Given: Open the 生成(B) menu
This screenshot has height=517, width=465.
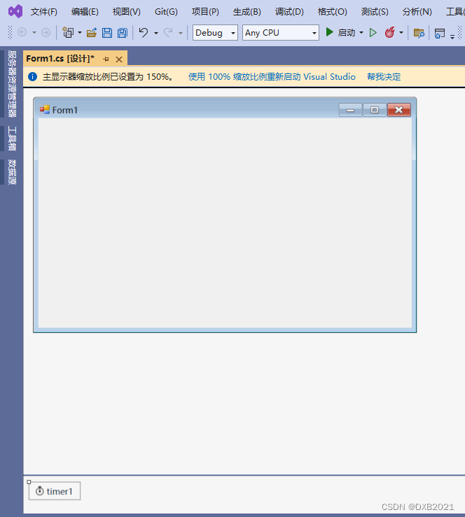Looking at the screenshot, I should (247, 12).
